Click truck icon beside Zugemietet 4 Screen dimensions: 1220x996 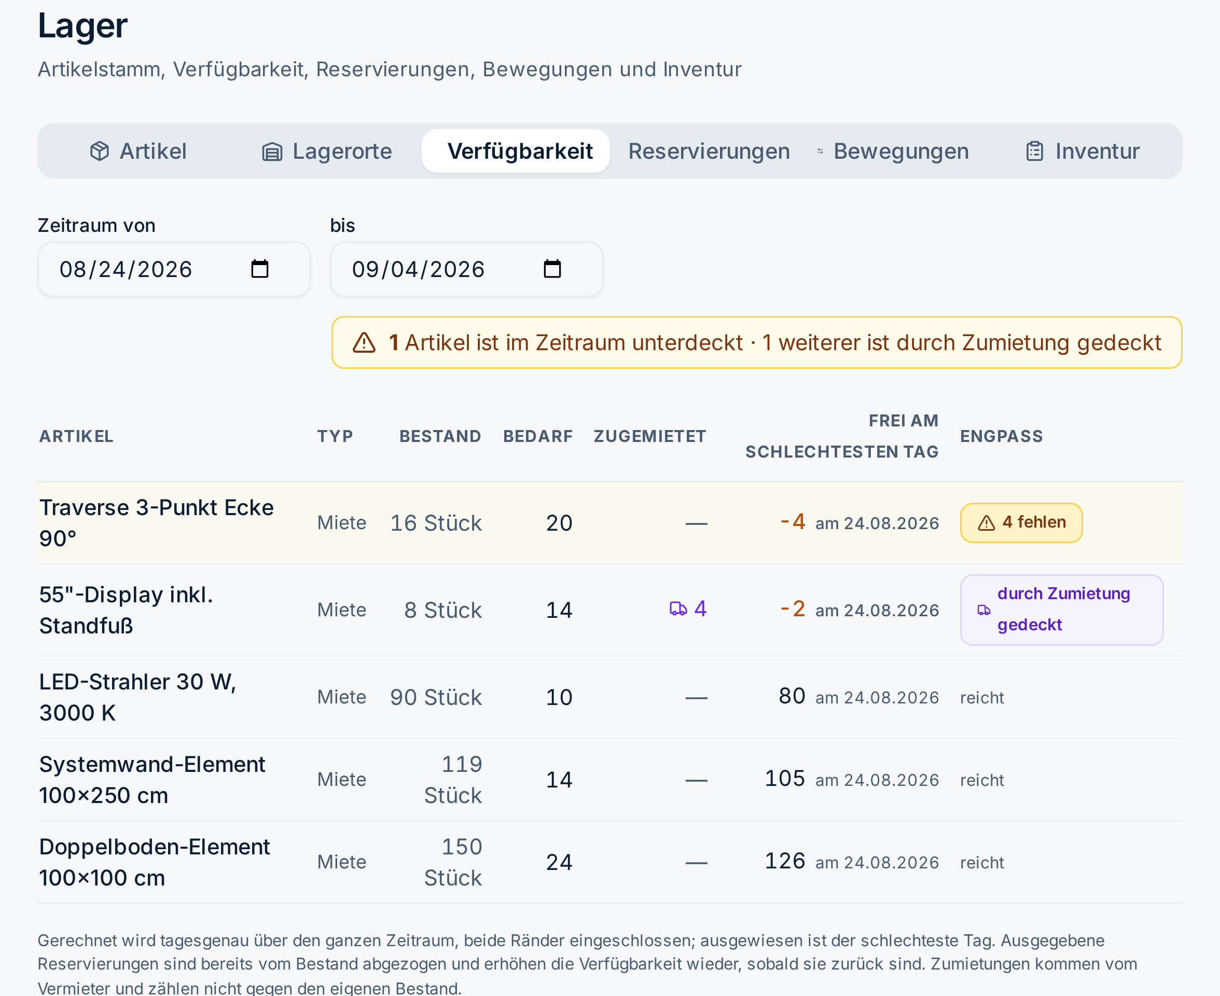click(678, 608)
